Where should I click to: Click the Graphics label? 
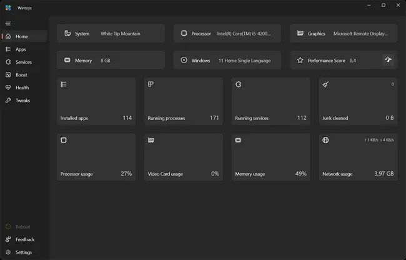(x=317, y=34)
